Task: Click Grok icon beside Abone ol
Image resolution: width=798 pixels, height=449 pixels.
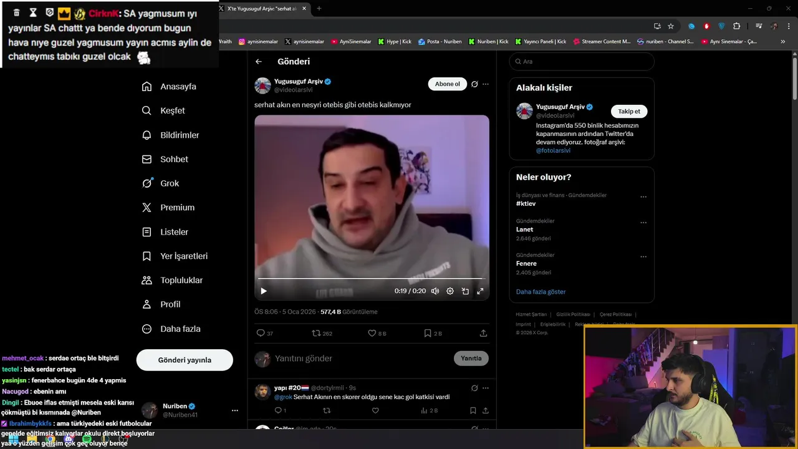Action: [x=474, y=84]
